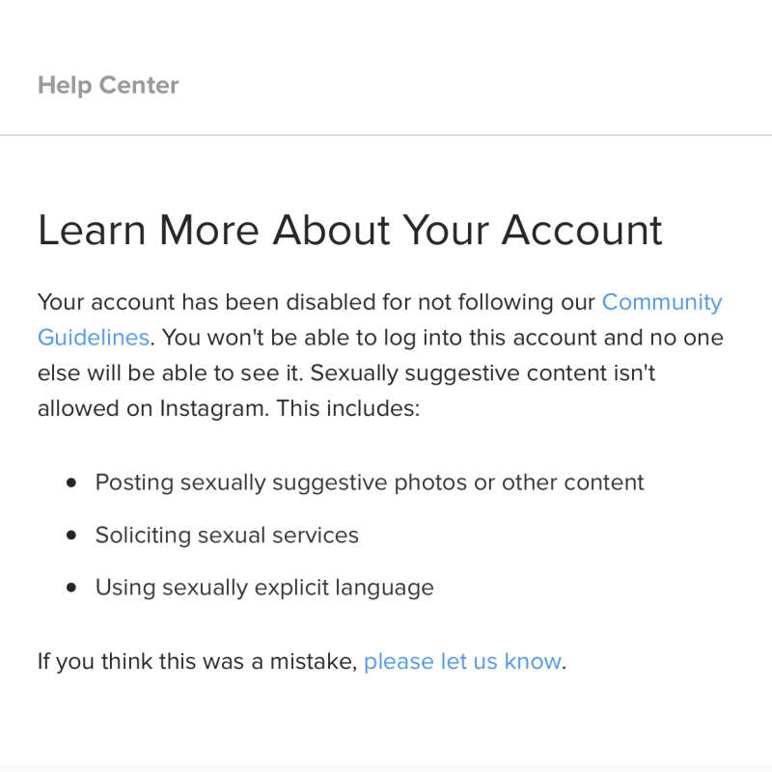Click "If you think this was a mistake" text
772x772 pixels.
tap(197, 661)
